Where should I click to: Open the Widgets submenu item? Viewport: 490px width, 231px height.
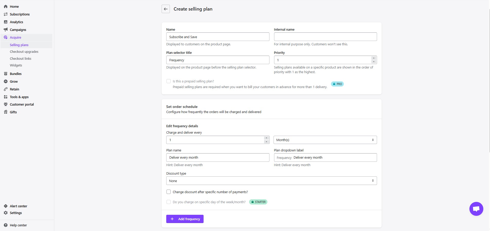tap(16, 65)
